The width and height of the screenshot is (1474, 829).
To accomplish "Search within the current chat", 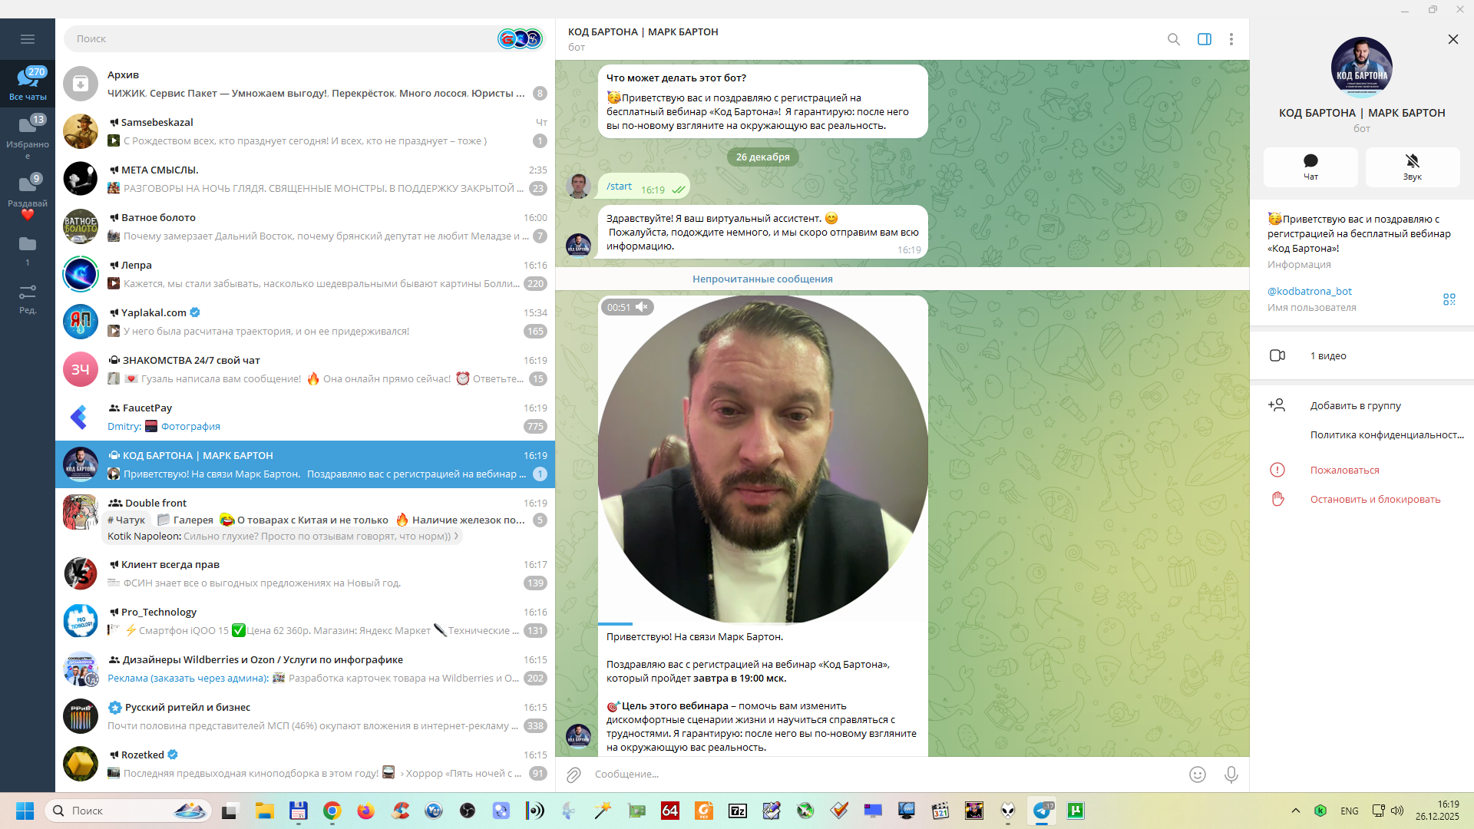I will [1173, 39].
